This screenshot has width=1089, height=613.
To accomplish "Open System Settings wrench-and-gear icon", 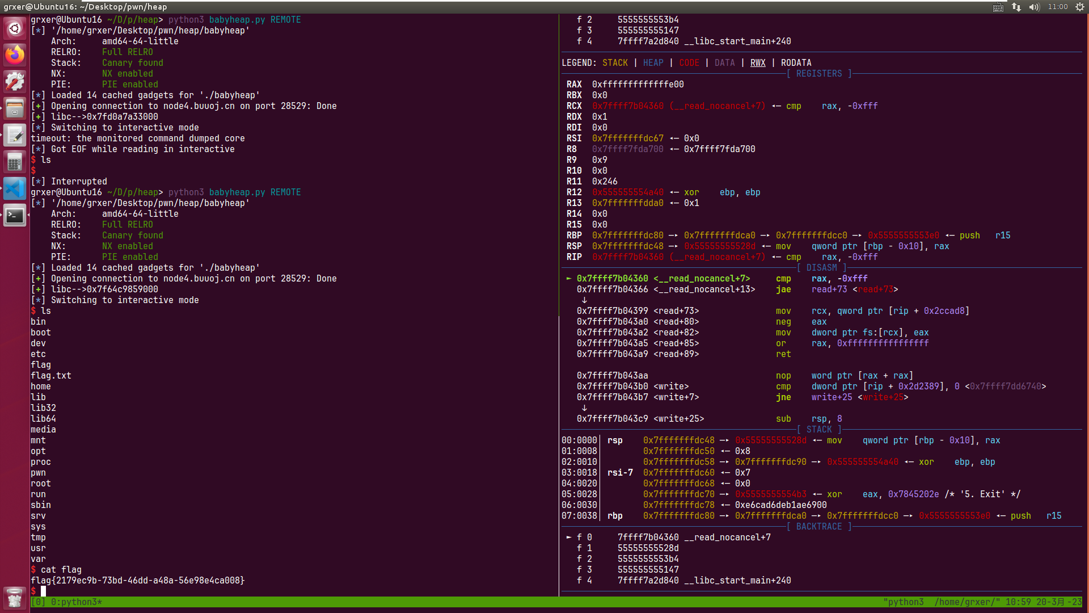I will (15, 81).
